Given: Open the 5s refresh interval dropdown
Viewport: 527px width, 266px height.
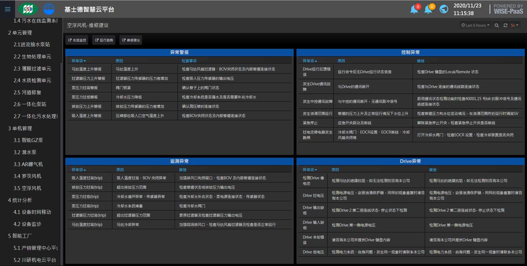Looking at the screenshot, I should pyautogui.click(x=514, y=25).
